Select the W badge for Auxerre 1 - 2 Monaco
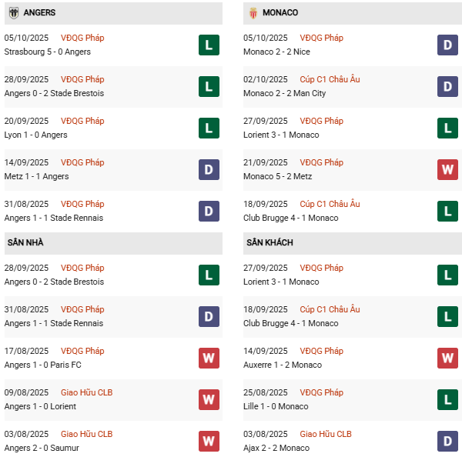Screen dimensions: 462x457 point(448,359)
